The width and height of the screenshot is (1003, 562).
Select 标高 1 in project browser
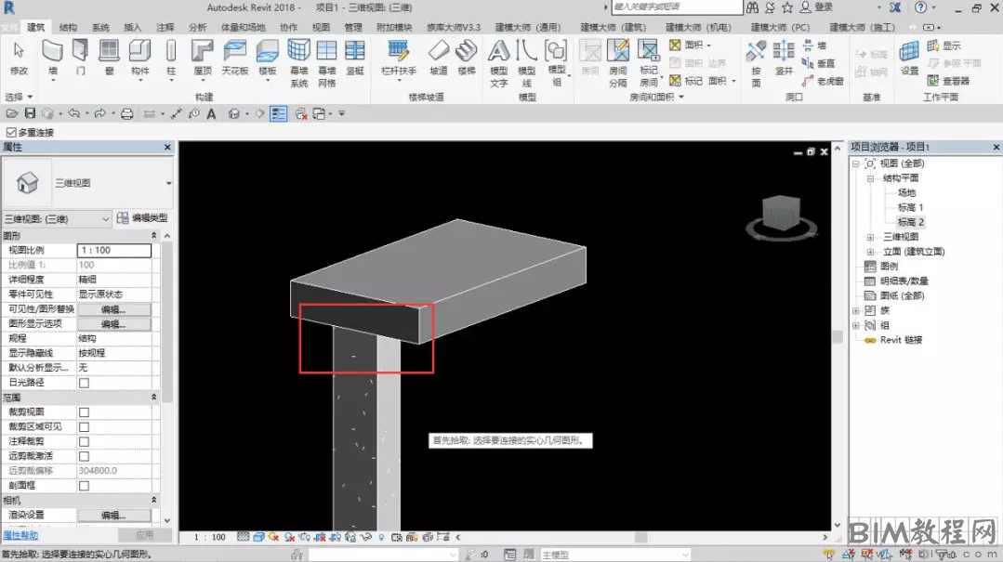[910, 207]
